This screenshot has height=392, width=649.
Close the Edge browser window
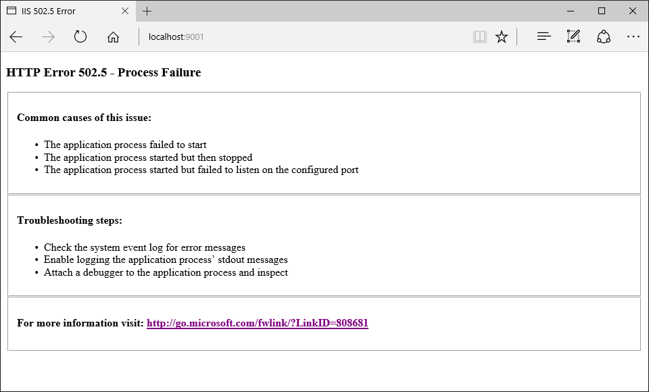633,11
